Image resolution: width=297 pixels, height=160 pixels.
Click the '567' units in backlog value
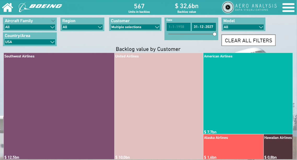point(139,6)
